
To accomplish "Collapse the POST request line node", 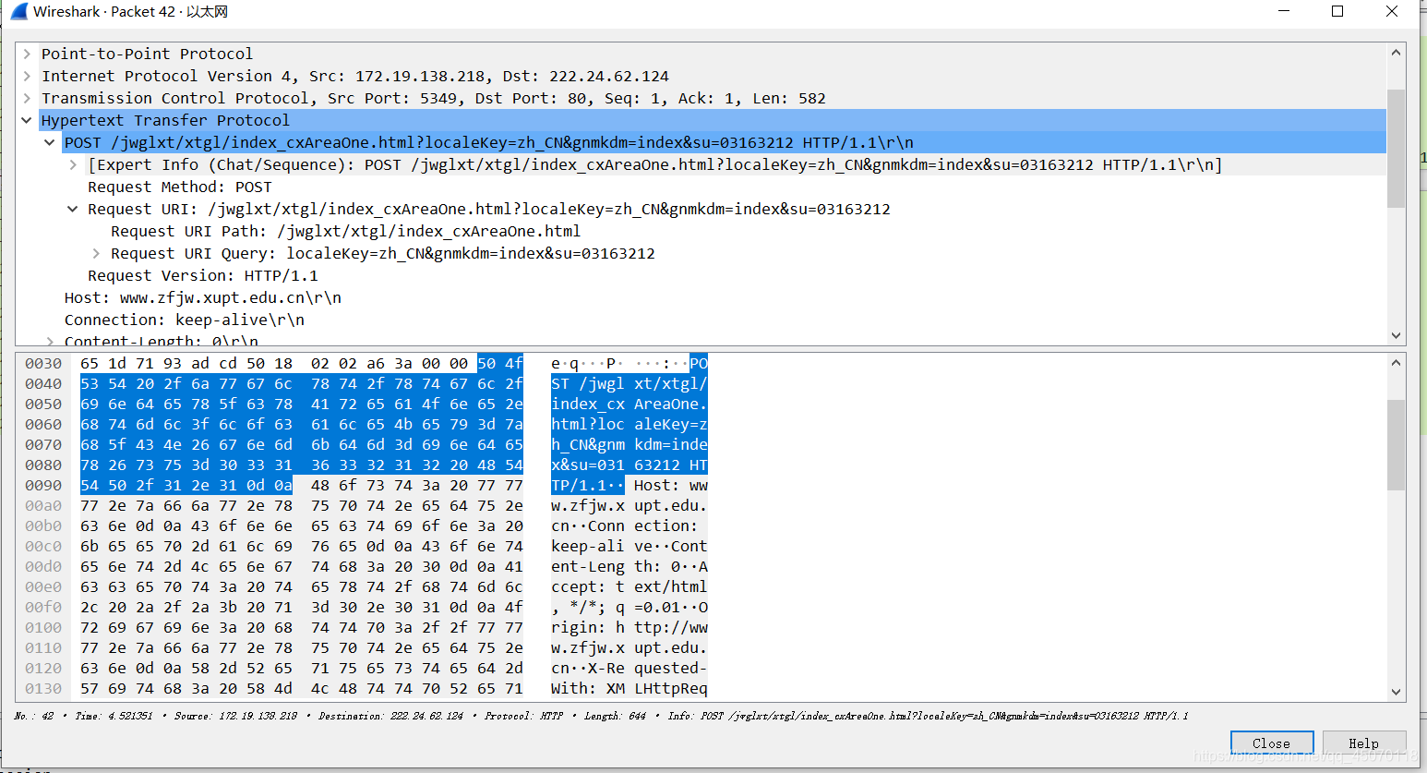I will pyautogui.click(x=50, y=142).
